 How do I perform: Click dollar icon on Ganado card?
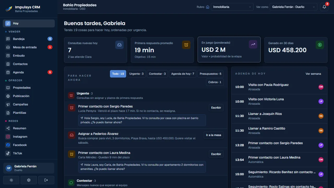pyautogui.click(x=320, y=45)
